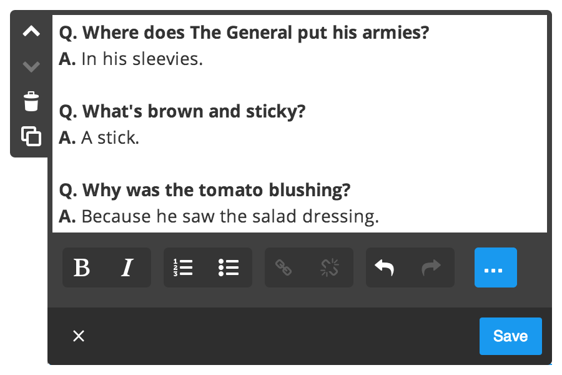Move block up with chevron arrow
This screenshot has width=562, height=375.
(x=31, y=32)
